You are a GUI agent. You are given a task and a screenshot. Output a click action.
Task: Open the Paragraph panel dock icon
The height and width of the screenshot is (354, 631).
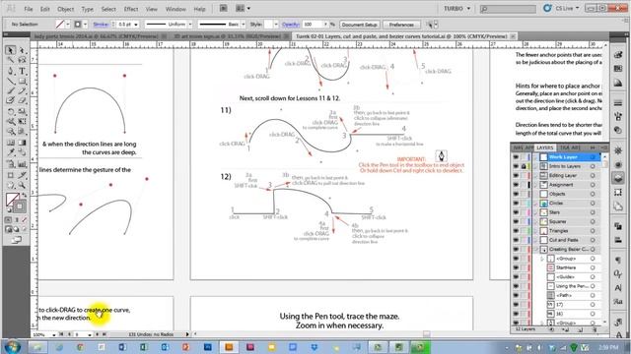click(618, 261)
